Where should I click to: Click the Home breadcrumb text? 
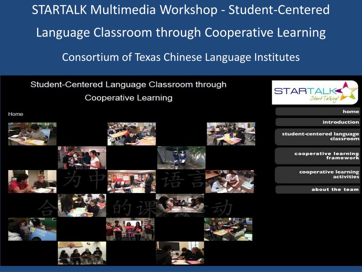coord(16,114)
